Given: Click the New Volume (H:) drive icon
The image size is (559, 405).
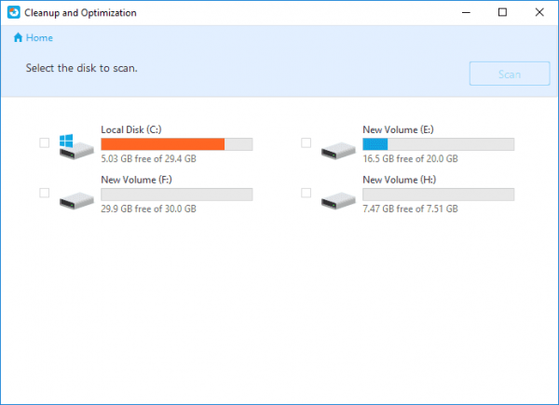Looking at the screenshot, I should click(x=336, y=196).
